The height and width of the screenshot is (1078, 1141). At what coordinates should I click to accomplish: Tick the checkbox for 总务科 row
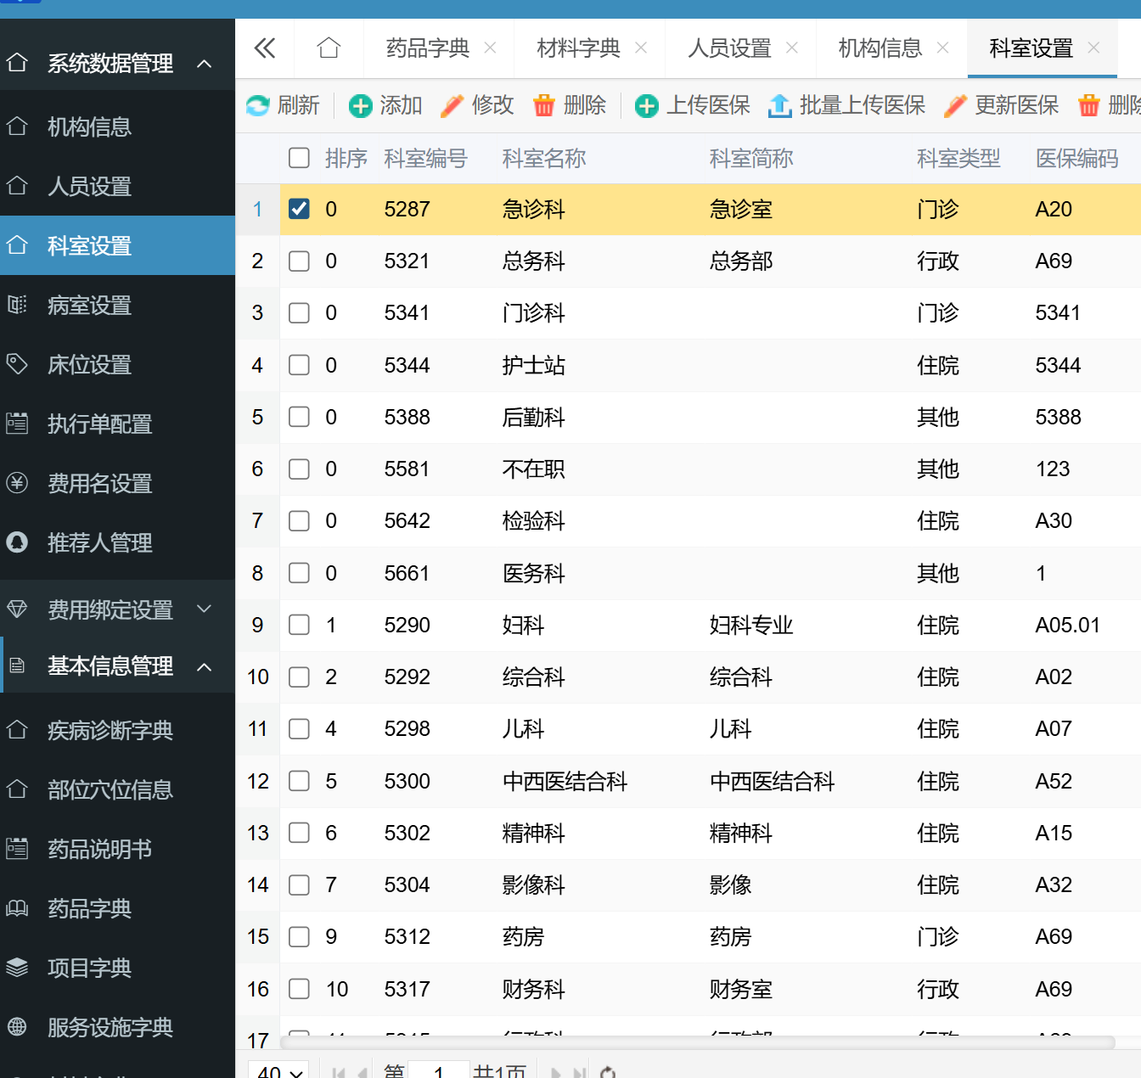[299, 261]
